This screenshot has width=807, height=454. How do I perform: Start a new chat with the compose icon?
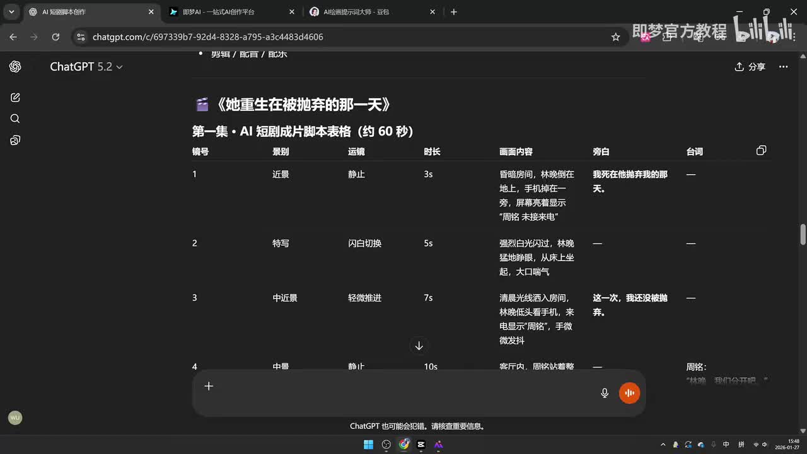(x=15, y=98)
